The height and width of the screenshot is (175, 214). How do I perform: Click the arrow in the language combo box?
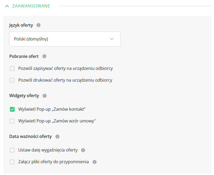tap(112, 39)
